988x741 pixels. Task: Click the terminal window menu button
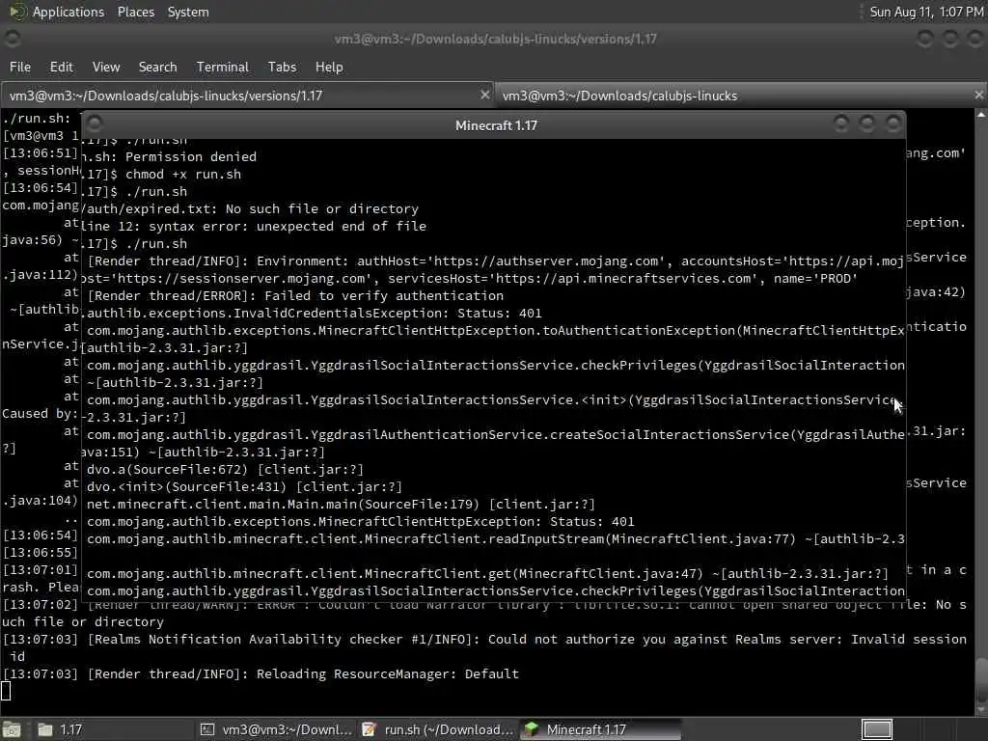pyautogui.click(x=12, y=39)
